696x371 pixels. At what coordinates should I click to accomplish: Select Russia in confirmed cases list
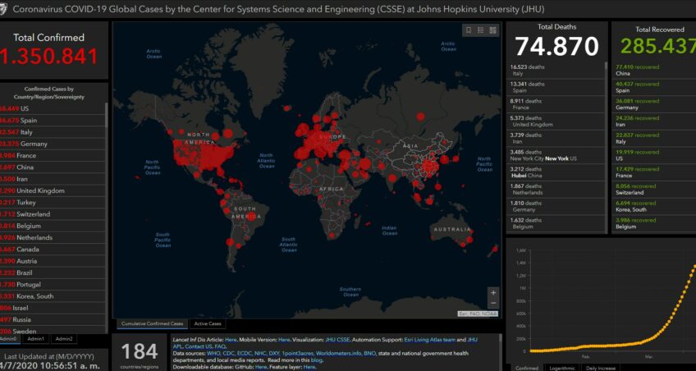click(53, 319)
